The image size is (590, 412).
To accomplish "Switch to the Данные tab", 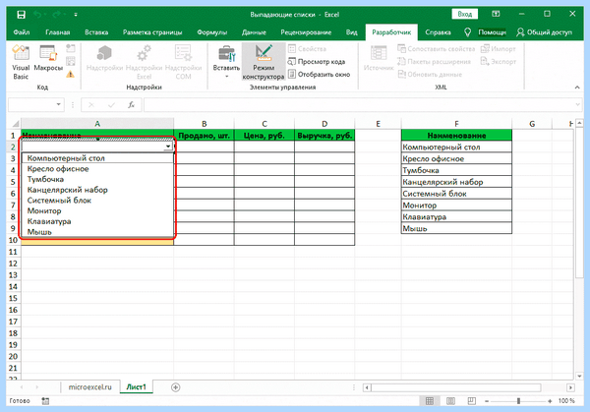I will point(254,32).
